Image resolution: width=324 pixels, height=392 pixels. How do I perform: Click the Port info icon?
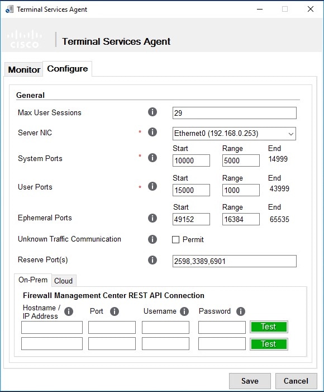pos(115,311)
